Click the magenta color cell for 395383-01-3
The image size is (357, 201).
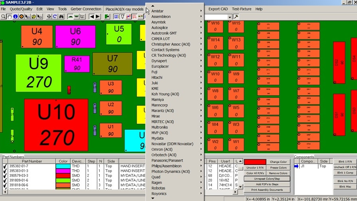coord(63,171)
